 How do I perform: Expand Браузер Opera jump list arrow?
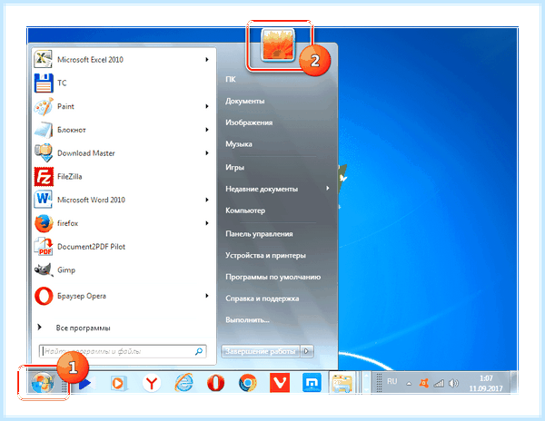(x=207, y=296)
